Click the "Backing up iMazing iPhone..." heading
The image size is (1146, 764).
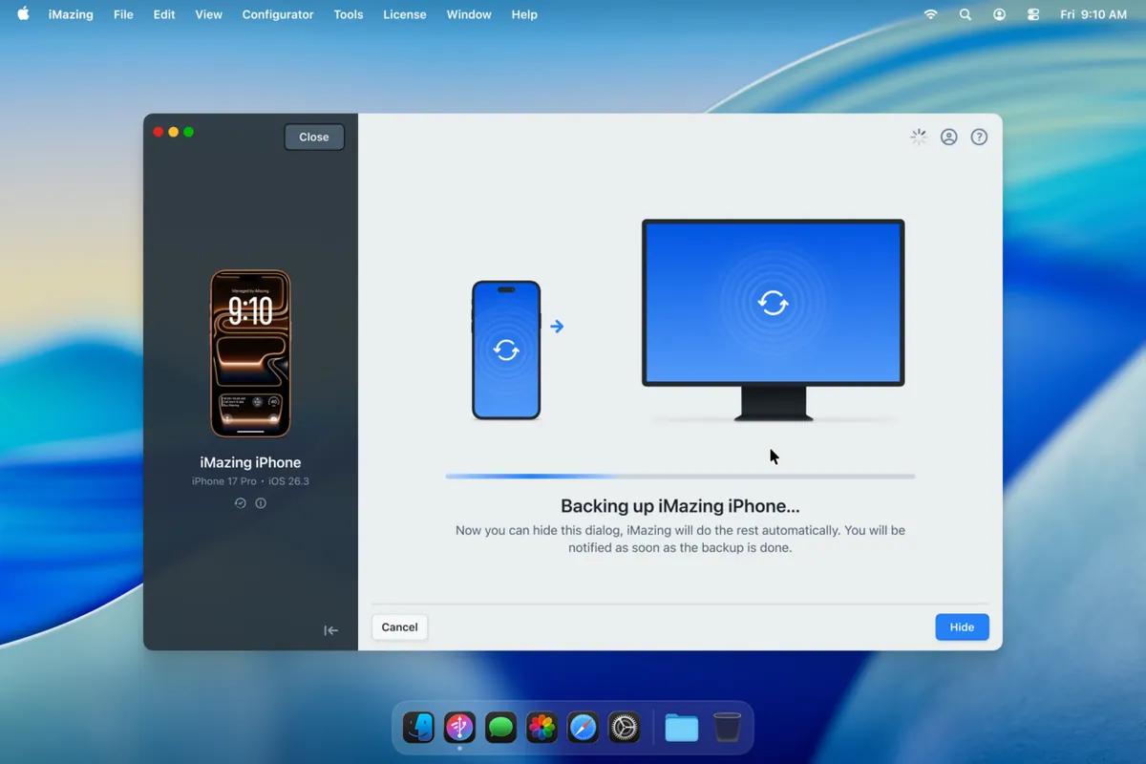(x=680, y=506)
